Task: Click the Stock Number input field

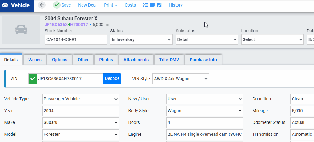Action: click(76, 39)
